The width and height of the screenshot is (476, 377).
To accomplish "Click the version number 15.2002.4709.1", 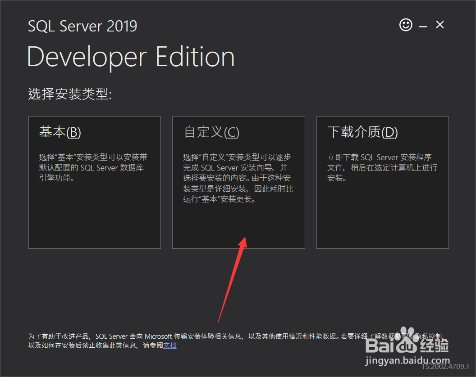I will [x=445, y=366].
